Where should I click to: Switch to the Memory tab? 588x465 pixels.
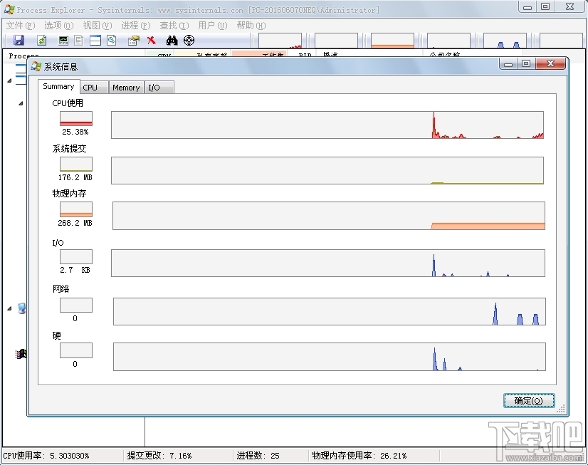(x=125, y=87)
